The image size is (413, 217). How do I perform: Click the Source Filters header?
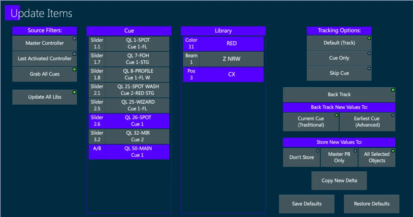pos(45,31)
